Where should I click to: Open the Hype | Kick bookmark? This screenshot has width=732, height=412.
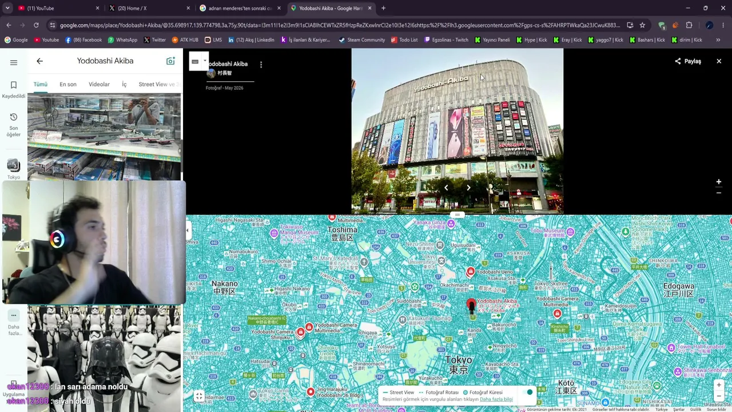pyautogui.click(x=531, y=40)
